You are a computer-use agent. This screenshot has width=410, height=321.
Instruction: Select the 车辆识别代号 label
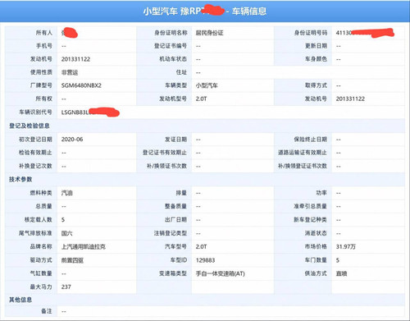[x=35, y=112]
